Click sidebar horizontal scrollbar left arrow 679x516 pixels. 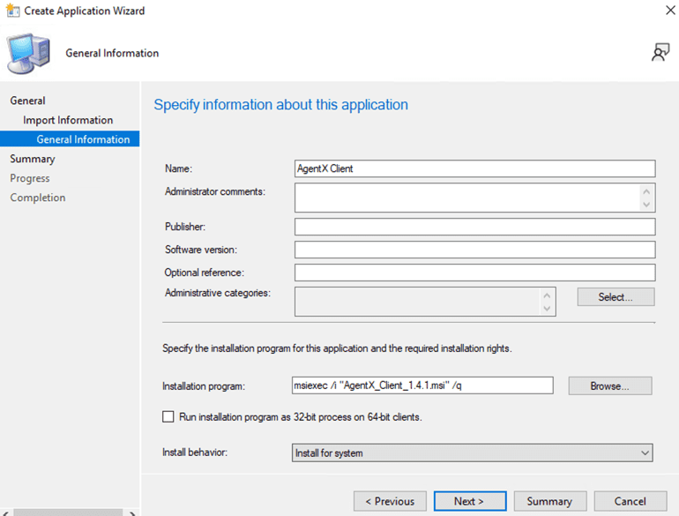click(5, 513)
